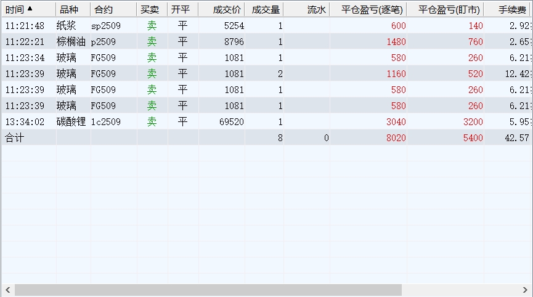Select the time cell 13:34:02
Screen dimensions: 533x297
(25, 121)
